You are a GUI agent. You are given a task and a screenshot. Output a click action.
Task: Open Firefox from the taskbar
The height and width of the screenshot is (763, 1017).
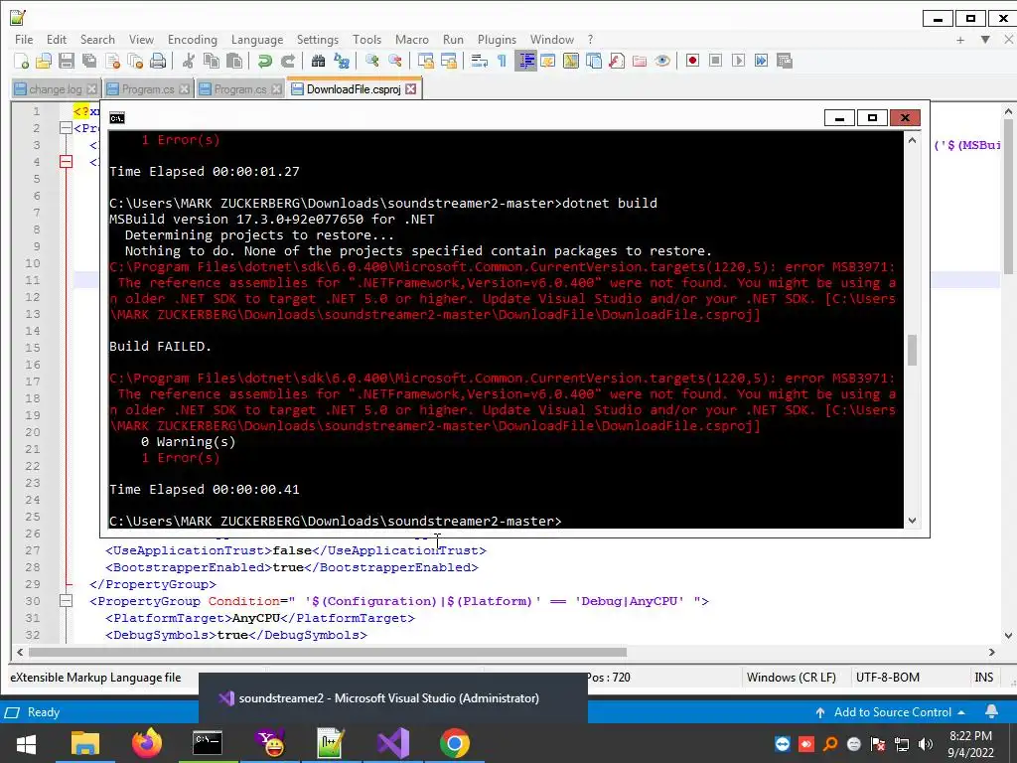tap(147, 743)
